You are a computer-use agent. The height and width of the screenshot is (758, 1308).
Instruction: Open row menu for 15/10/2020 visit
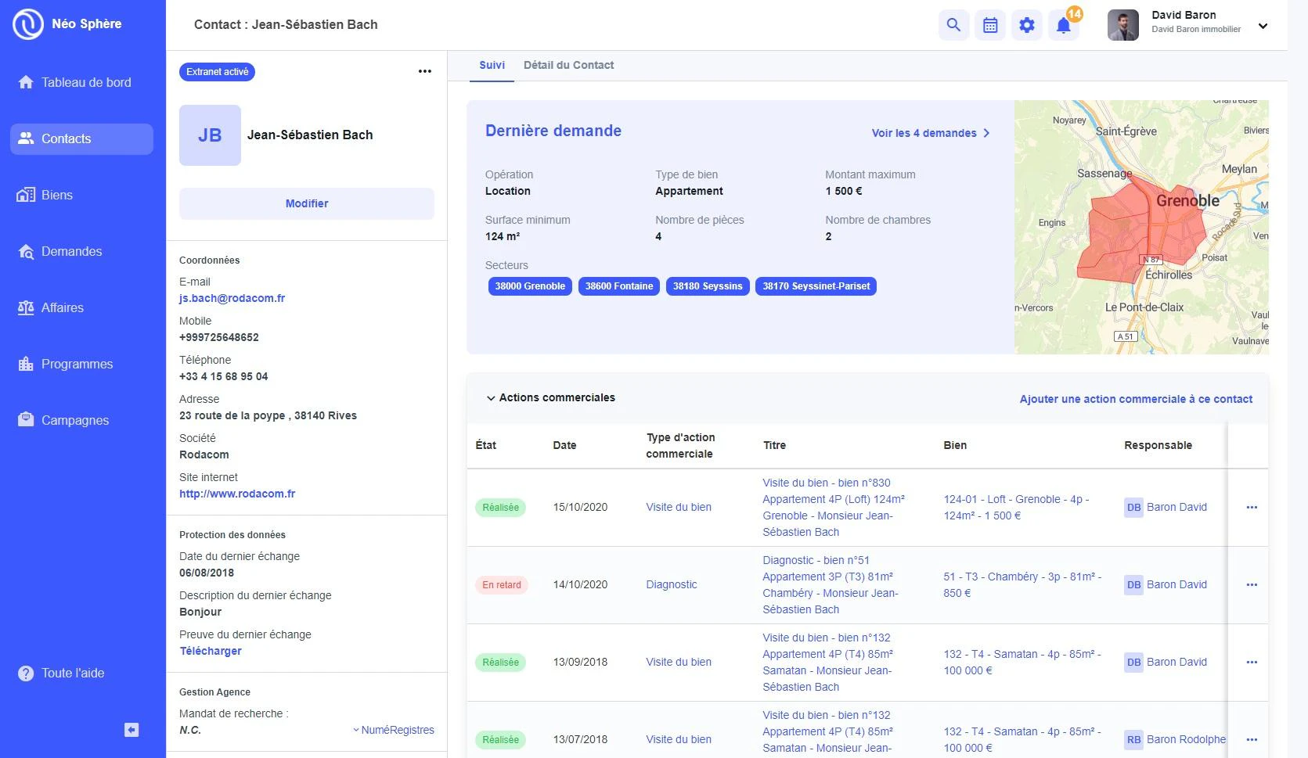1252,507
